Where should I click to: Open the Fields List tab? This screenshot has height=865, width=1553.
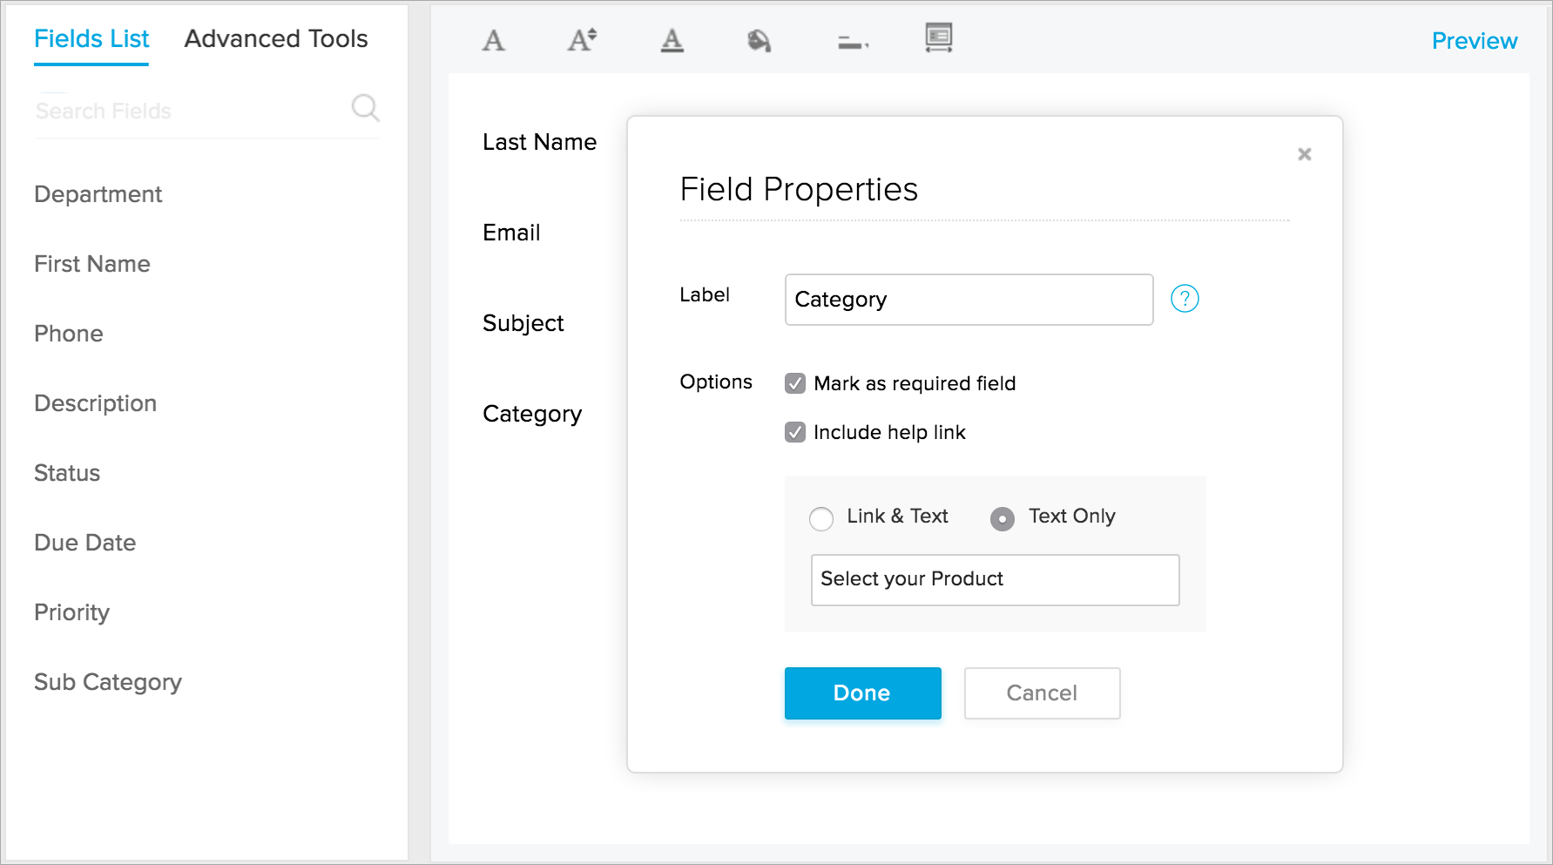coord(91,38)
